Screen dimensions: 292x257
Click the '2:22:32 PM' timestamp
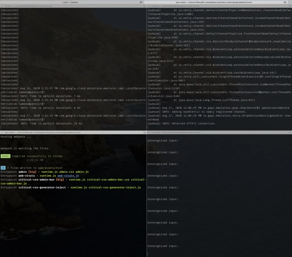tap(35, 160)
